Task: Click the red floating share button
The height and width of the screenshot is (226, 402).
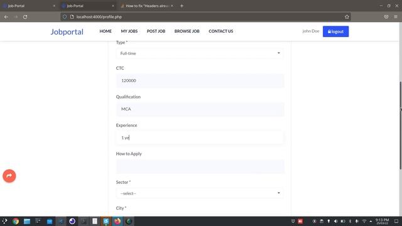Action: [9, 176]
